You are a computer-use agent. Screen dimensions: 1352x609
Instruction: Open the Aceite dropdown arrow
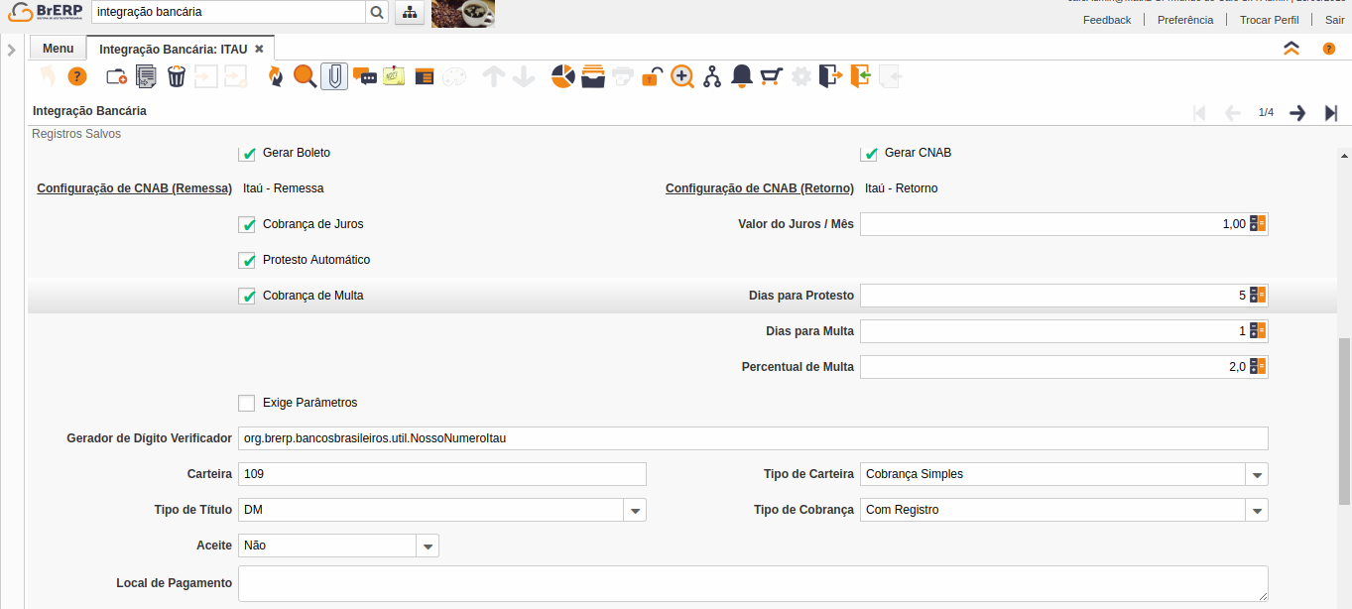click(x=428, y=546)
